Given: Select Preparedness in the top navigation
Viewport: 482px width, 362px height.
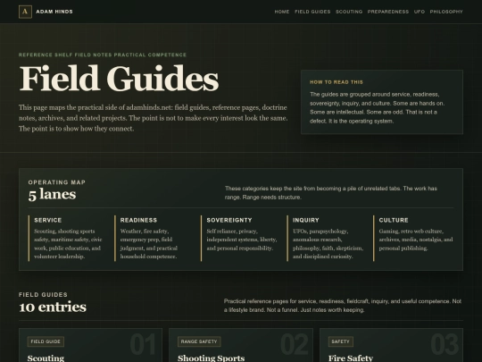Looking at the screenshot, I should point(388,12).
